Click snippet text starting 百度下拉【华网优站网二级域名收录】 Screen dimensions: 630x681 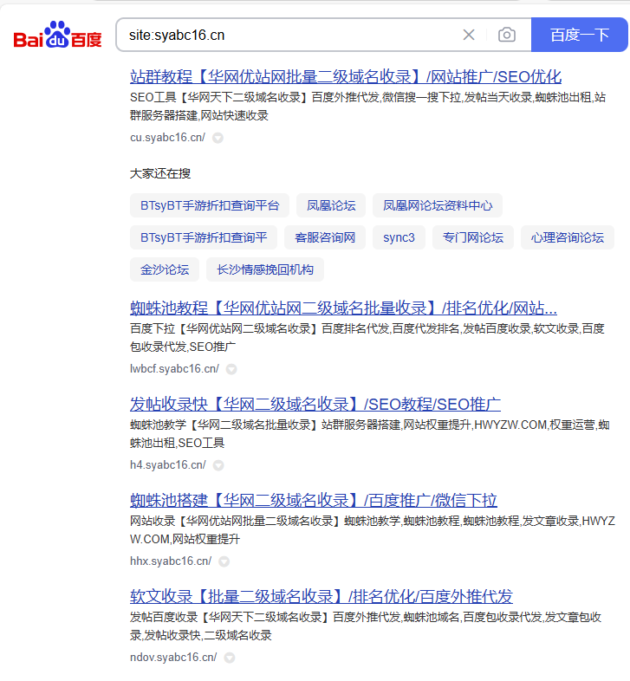tap(367, 338)
